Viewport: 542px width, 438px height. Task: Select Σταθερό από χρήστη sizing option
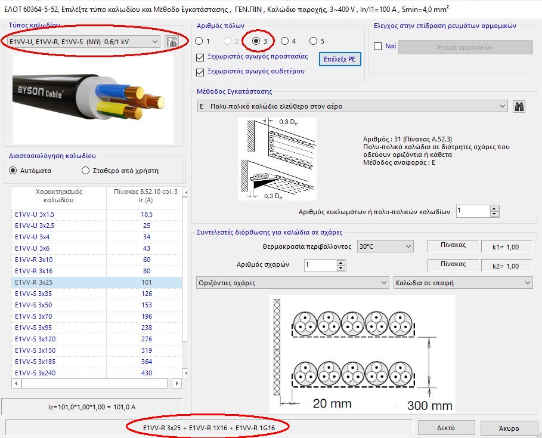(x=86, y=171)
